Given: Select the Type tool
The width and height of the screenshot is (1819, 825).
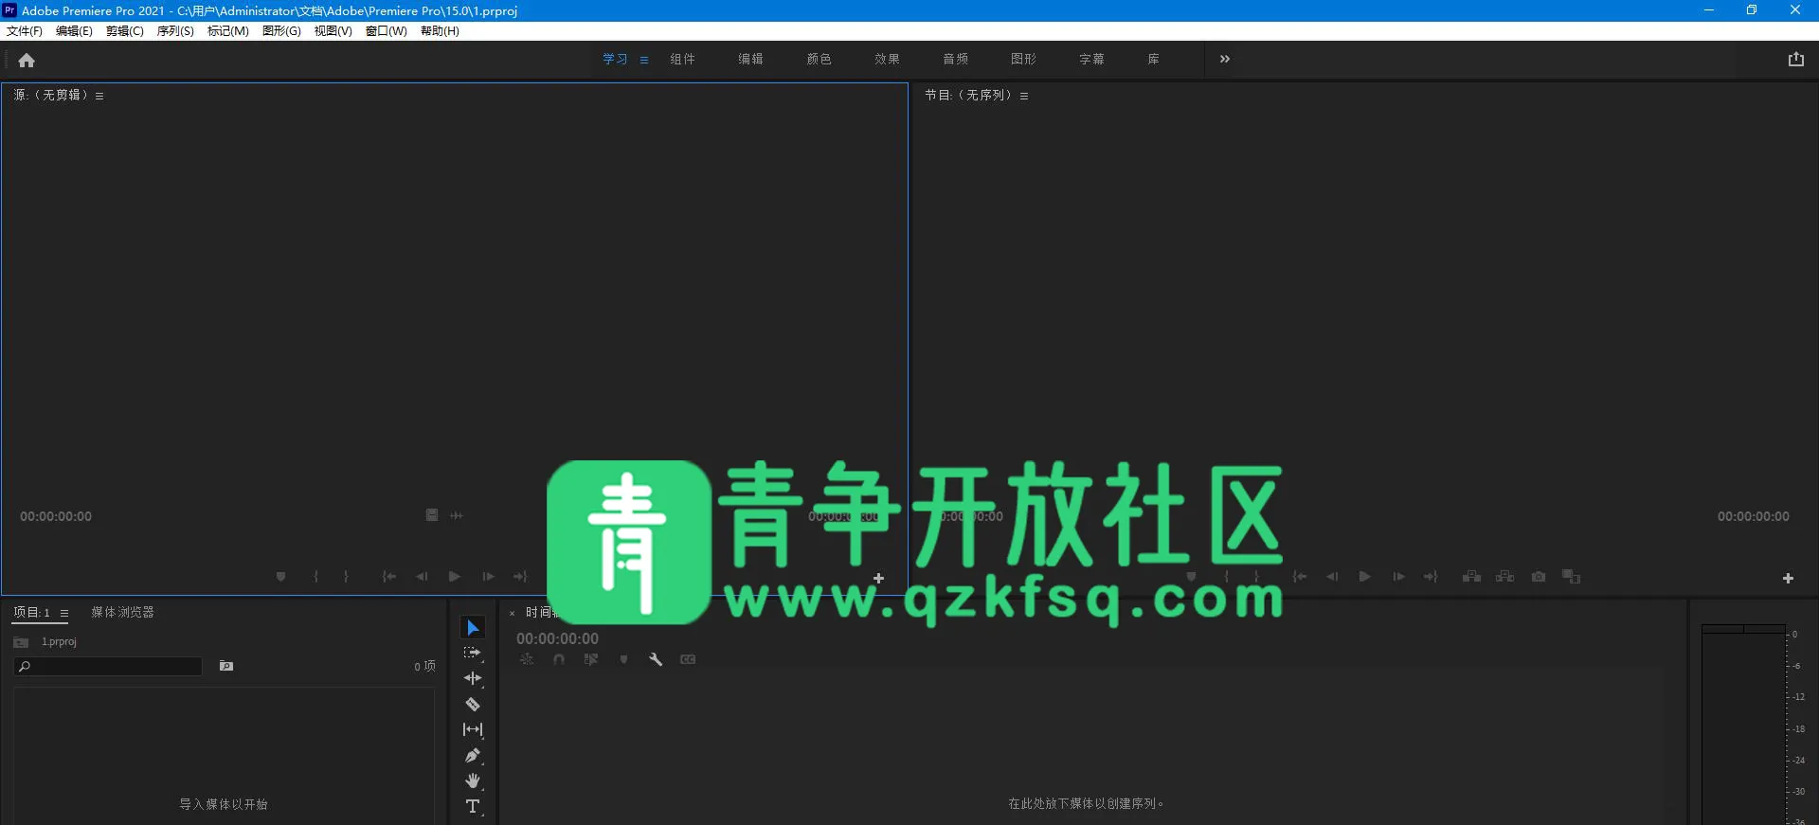Looking at the screenshot, I should tap(473, 806).
